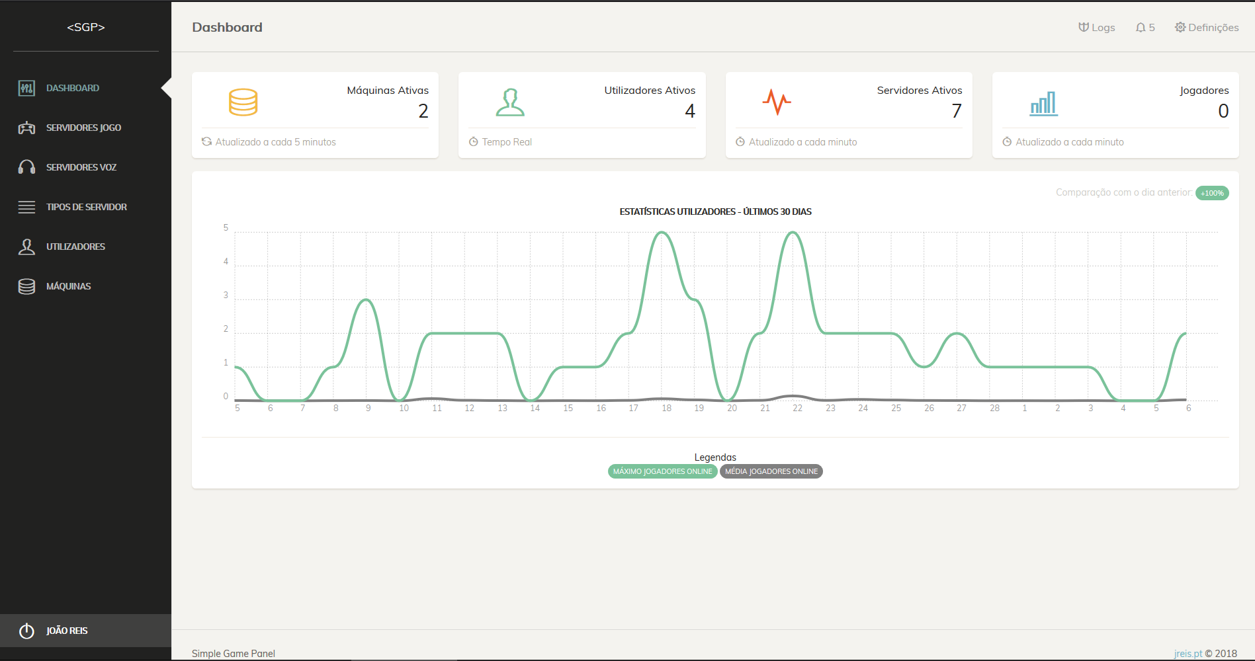1255x661 pixels.
Task: Click the Dashboard mixer icon in sidebar
Action: pos(26,88)
